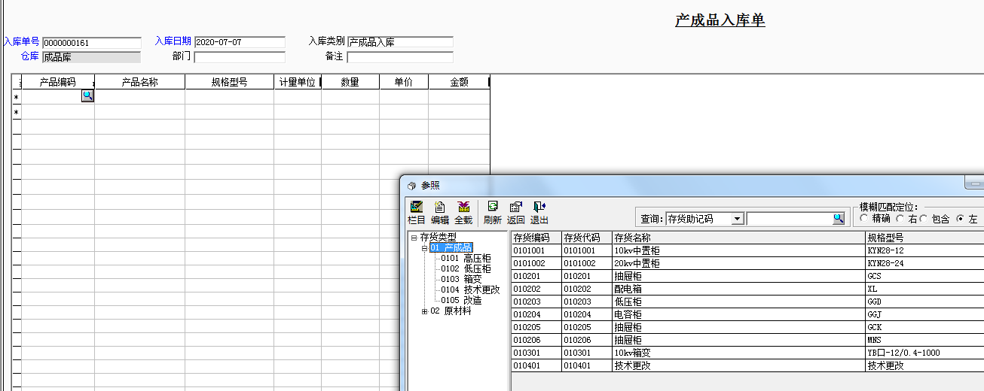Click 存货编码 header in 参照 list

[x=536, y=238]
